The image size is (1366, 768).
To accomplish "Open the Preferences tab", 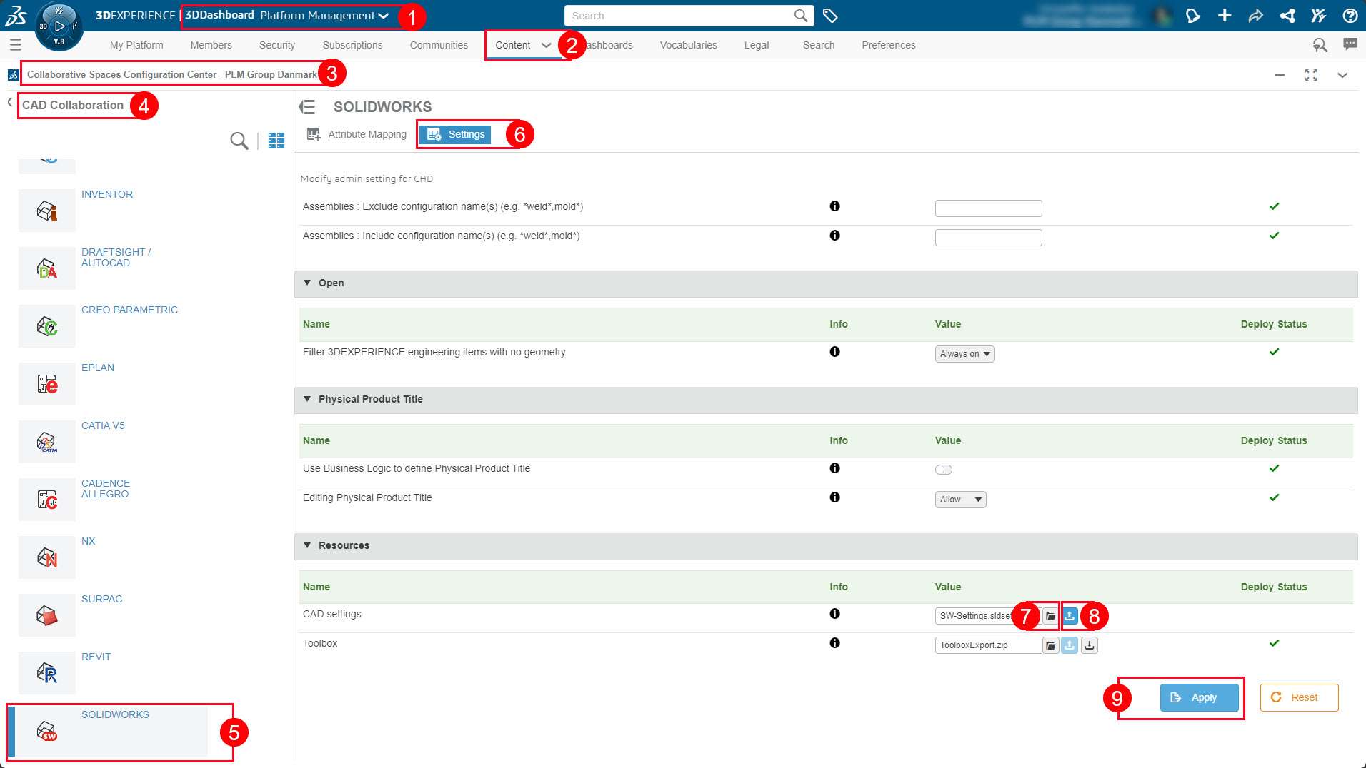I will pos(888,45).
